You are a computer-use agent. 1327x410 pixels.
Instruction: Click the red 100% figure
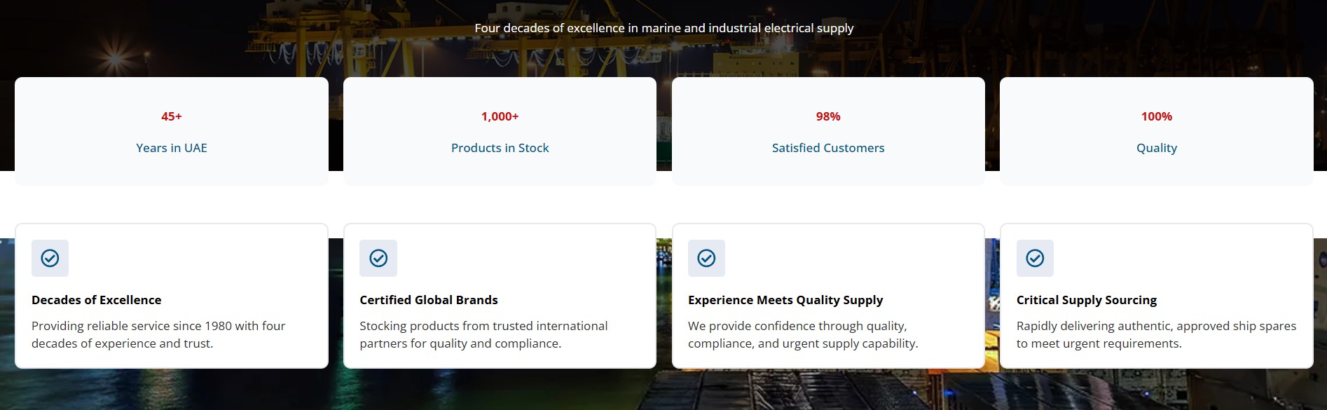[x=1156, y=116]
